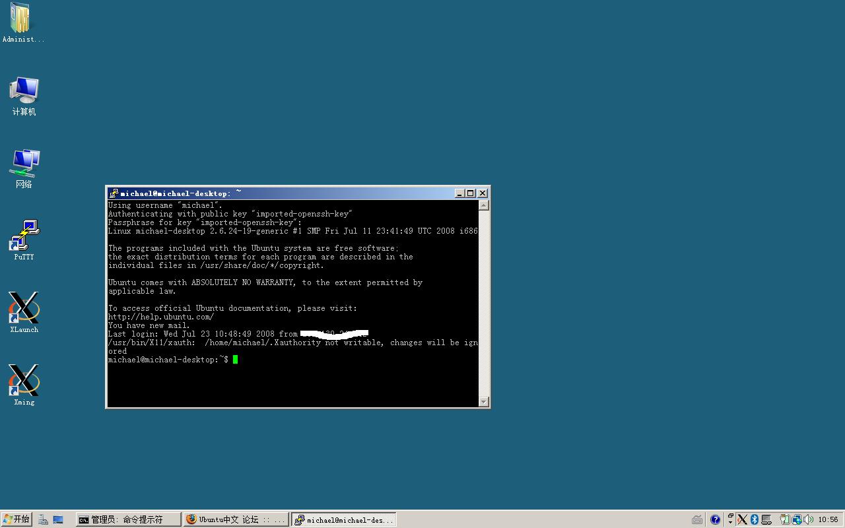Click the green cursor at the shell prompt
The height and width of the screenshot is (528, 845).
coord(235,360)
